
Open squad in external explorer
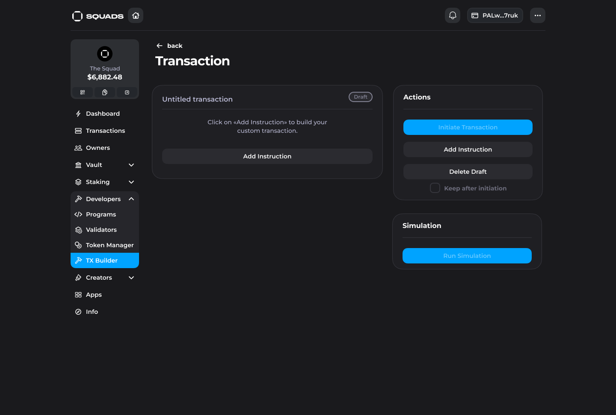point(127,92)
